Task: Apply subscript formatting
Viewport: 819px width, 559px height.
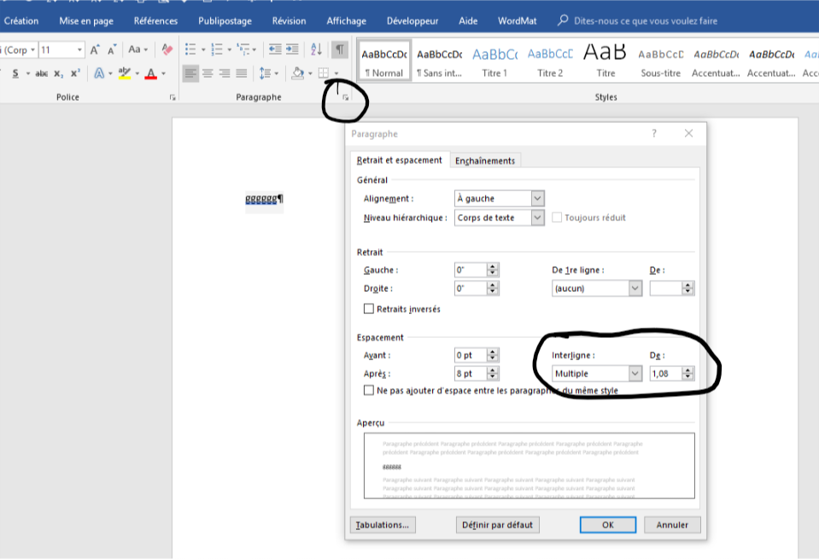Action: (x=58, y=73)
